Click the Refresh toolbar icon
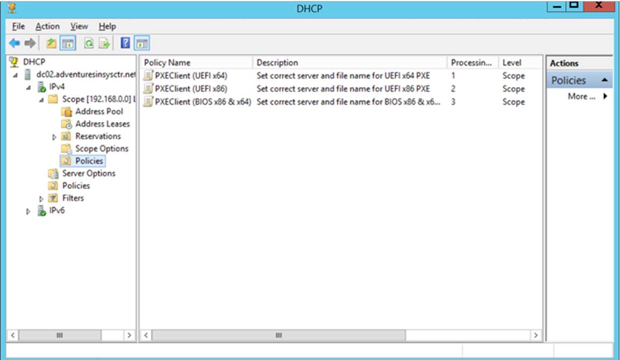This screenshot has width=620, height=360. pos(89,43)
